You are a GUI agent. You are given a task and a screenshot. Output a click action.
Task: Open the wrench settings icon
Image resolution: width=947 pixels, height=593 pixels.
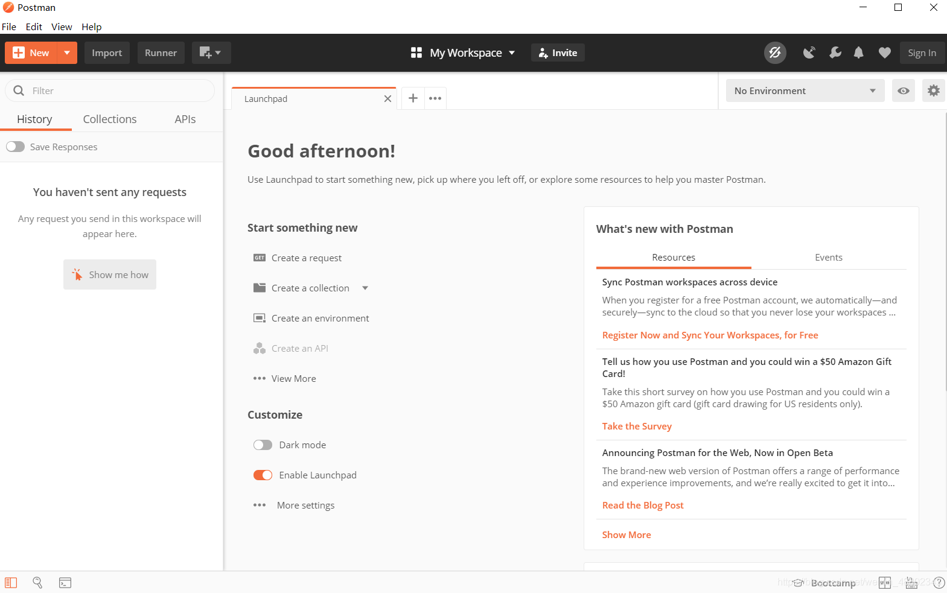835,52
